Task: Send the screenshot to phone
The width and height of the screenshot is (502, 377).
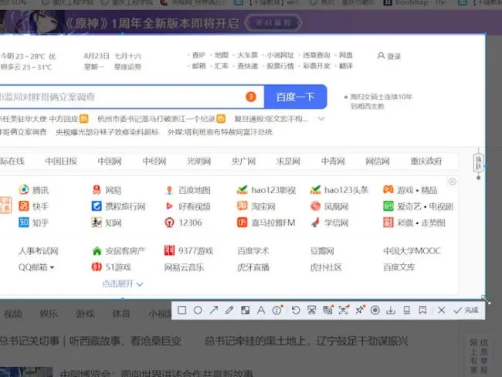Action: 406,310
